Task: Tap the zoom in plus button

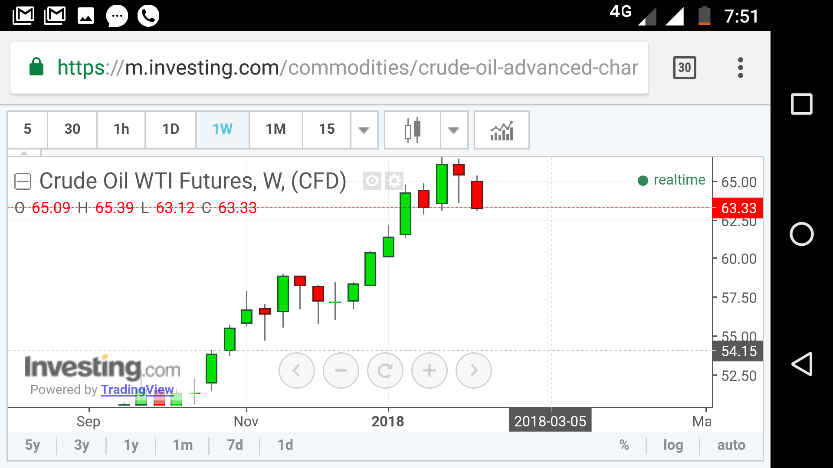Action: 429,370
